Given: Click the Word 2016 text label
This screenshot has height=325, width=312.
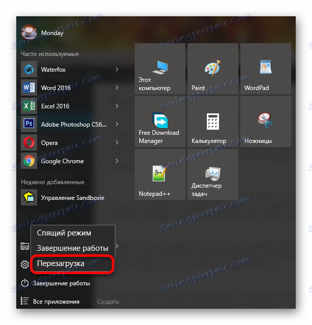Looking at the screenshot, I should pos(56,88).
